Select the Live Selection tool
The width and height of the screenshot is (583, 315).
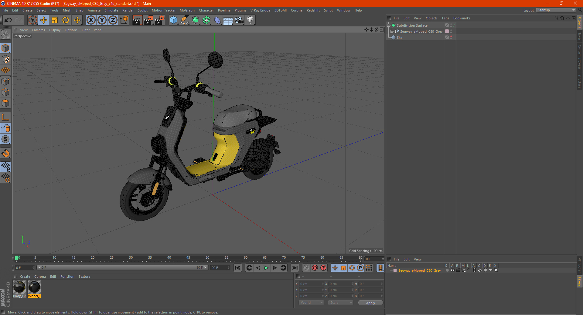point(32,20)
